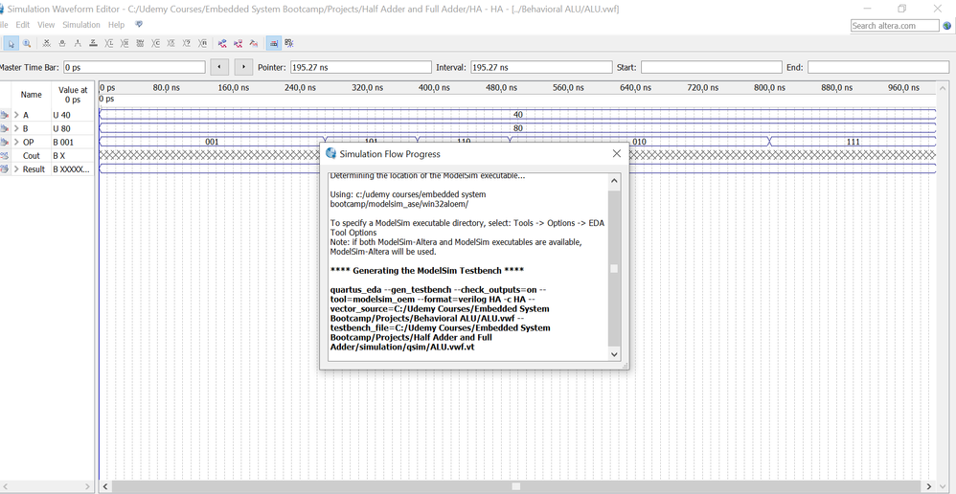This screenshot has height=494, width=956.
Task: Run Timing Simulation from toolbar
Action: coord(239,43)
